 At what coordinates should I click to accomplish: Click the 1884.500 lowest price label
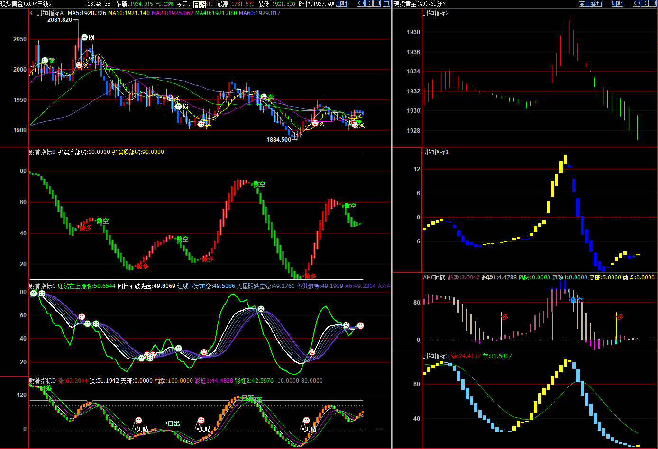pos(279,140)
